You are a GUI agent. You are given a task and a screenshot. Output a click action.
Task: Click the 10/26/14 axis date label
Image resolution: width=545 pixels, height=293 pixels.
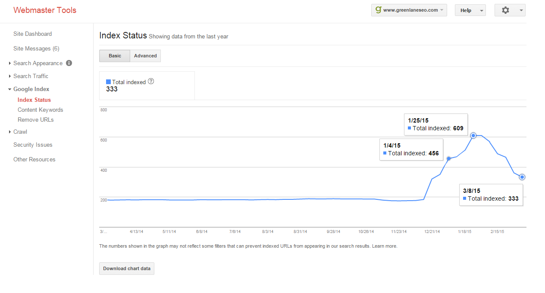(x=366, y=232)
